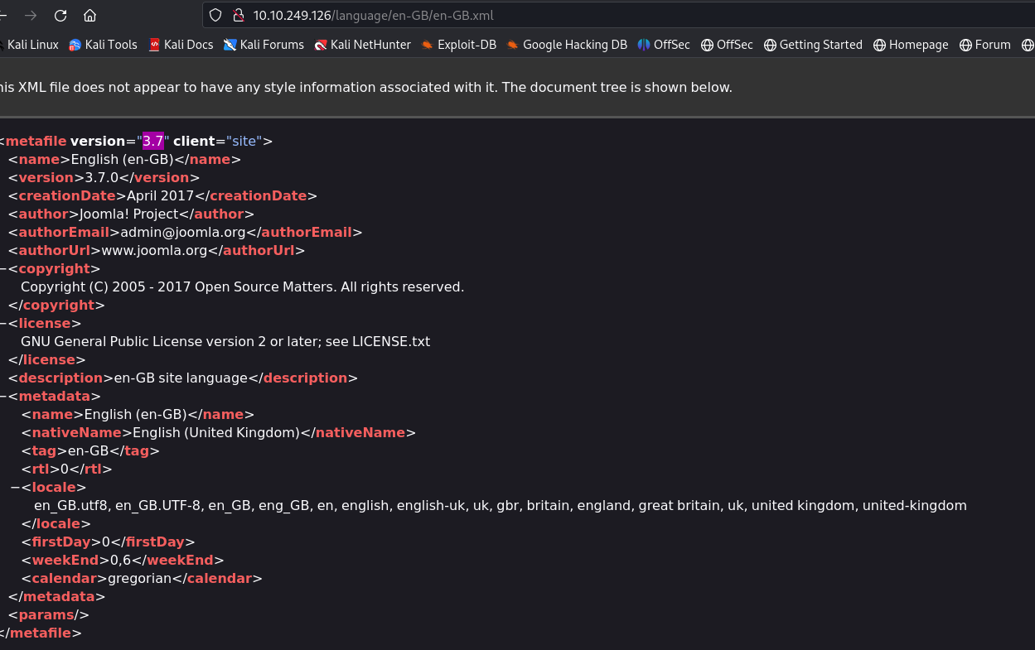
Task: Open the Kali NetHunter bookmark
Action: (362, 45)
